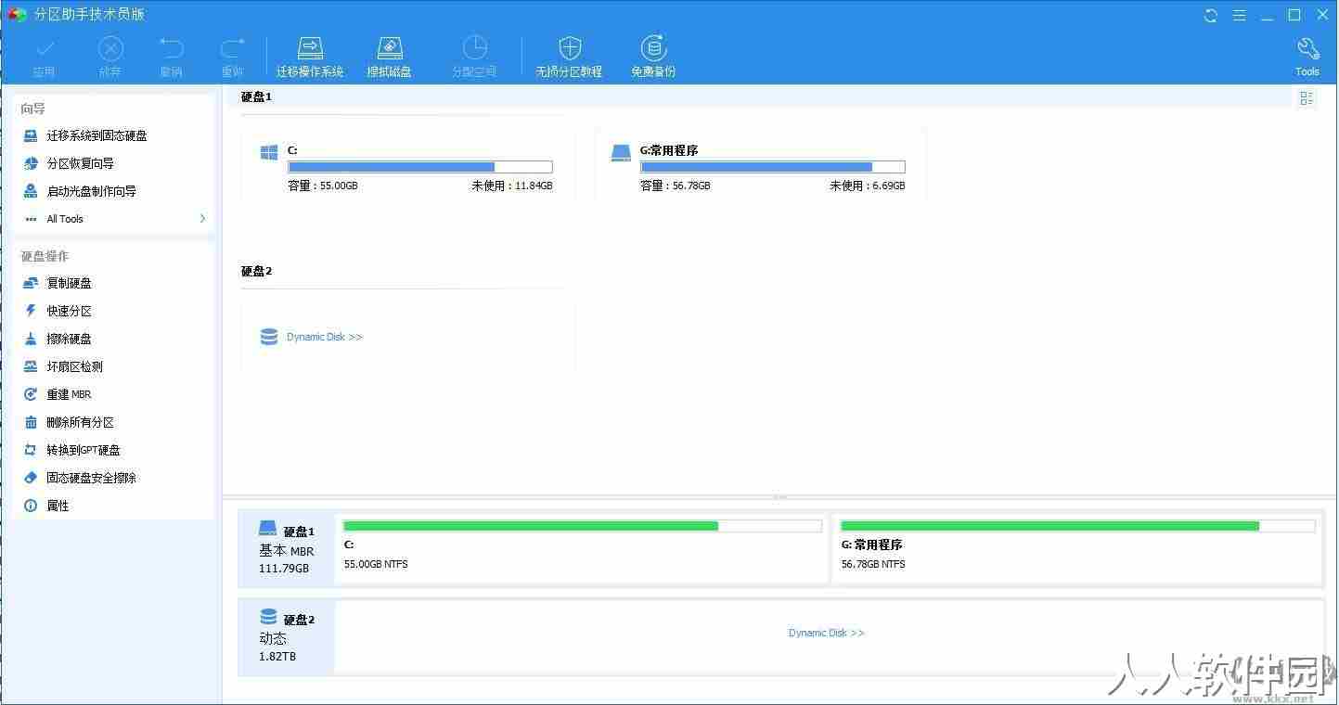Click 转换到GPT硬盘 in the sidebar
This screenshot has height=705, width=1339.
click(x=84, y=450)
